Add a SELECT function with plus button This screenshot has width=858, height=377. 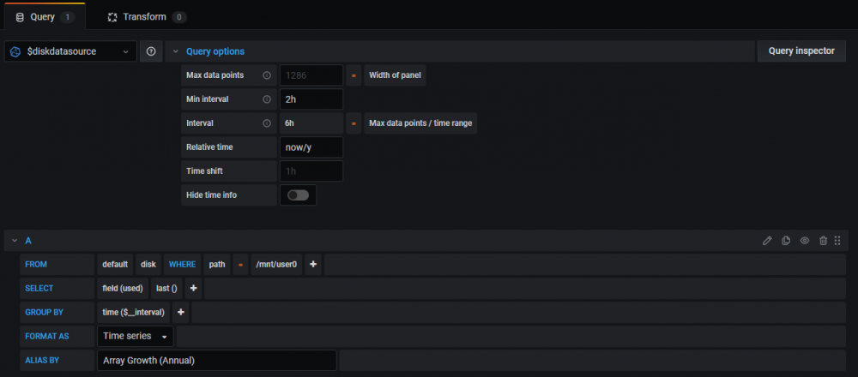pyautogui.click(x=193, y=289)
